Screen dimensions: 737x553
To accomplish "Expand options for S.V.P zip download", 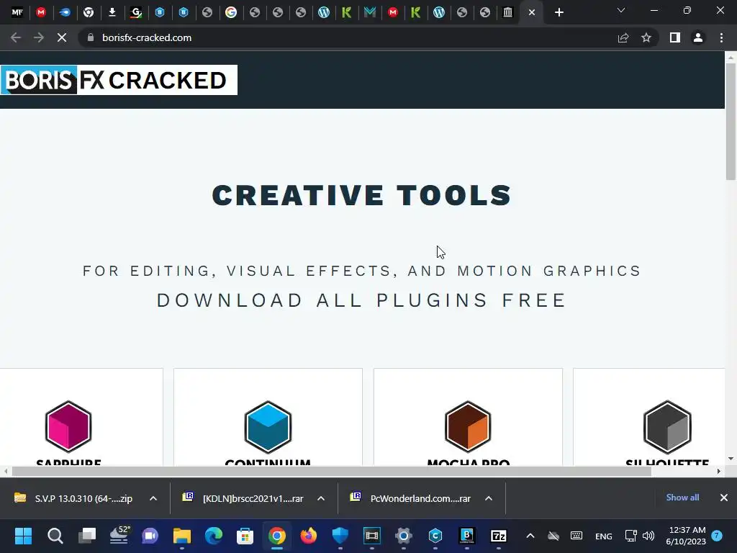I will (153, 498).
